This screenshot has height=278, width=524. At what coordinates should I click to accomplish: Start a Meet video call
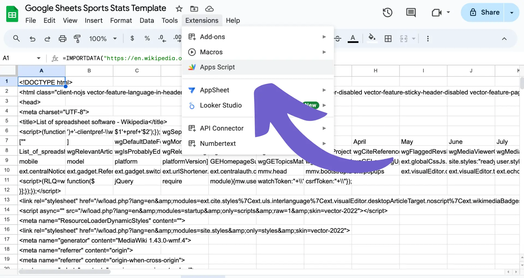coord(437,13)
